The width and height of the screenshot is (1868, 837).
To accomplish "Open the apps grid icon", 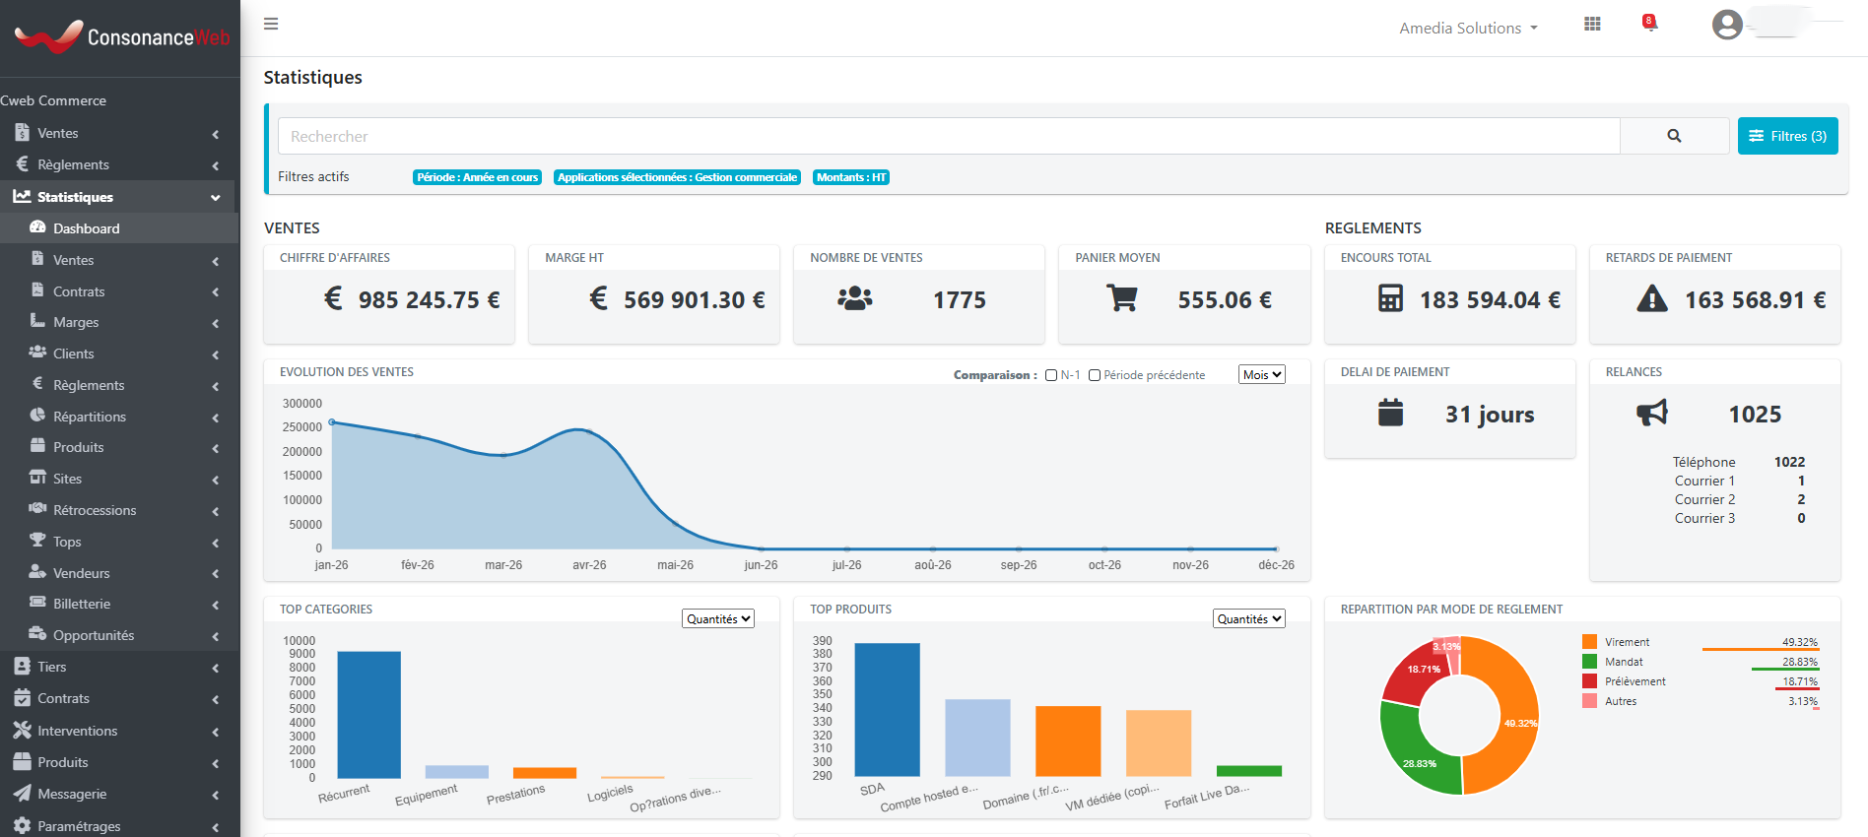I will tap(1592, 24).
